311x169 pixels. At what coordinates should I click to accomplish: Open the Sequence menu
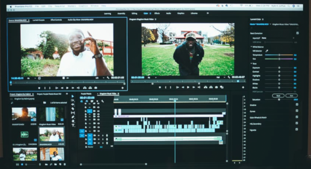pyautogui.click(x=60, y=6)
